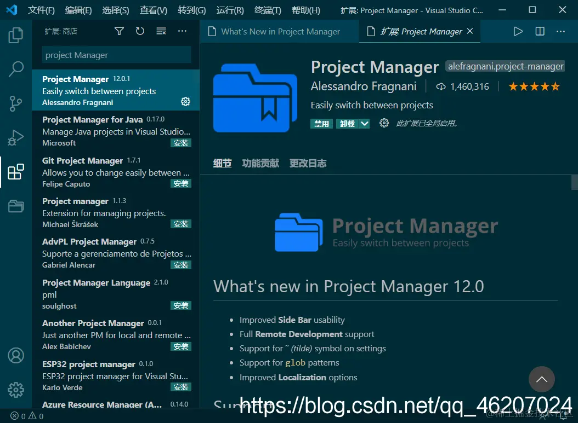Select Project Manager 12.0.1 list item
Image resolution: width=578 pixels, height=423 pixels.
point(116,90)
